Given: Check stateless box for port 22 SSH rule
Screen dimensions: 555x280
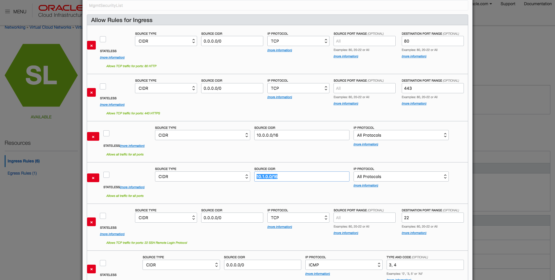Looking at the screenshot, I should coord(103,216).
